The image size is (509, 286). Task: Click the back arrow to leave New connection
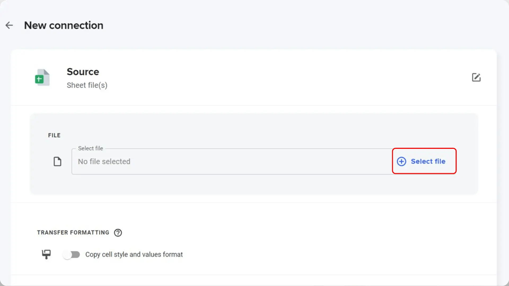[9, 25]
